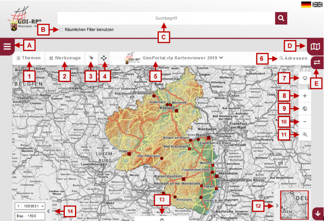The width and height of the screenshot is (324, 221).
Task: Activate the zoom box magnifier
Action: (305, 135)
